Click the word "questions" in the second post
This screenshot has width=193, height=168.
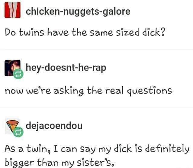click(149, 91)
